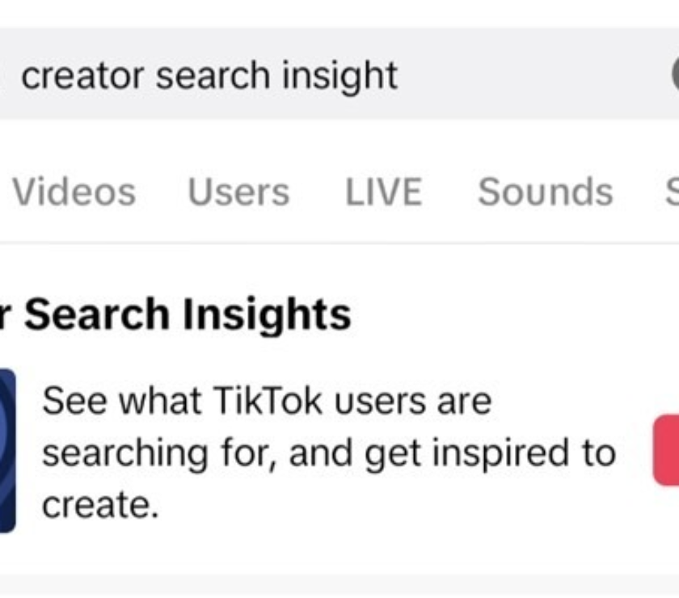Click empty search bar area right of query
Viewport: 679px width, 598px height.
533,74
